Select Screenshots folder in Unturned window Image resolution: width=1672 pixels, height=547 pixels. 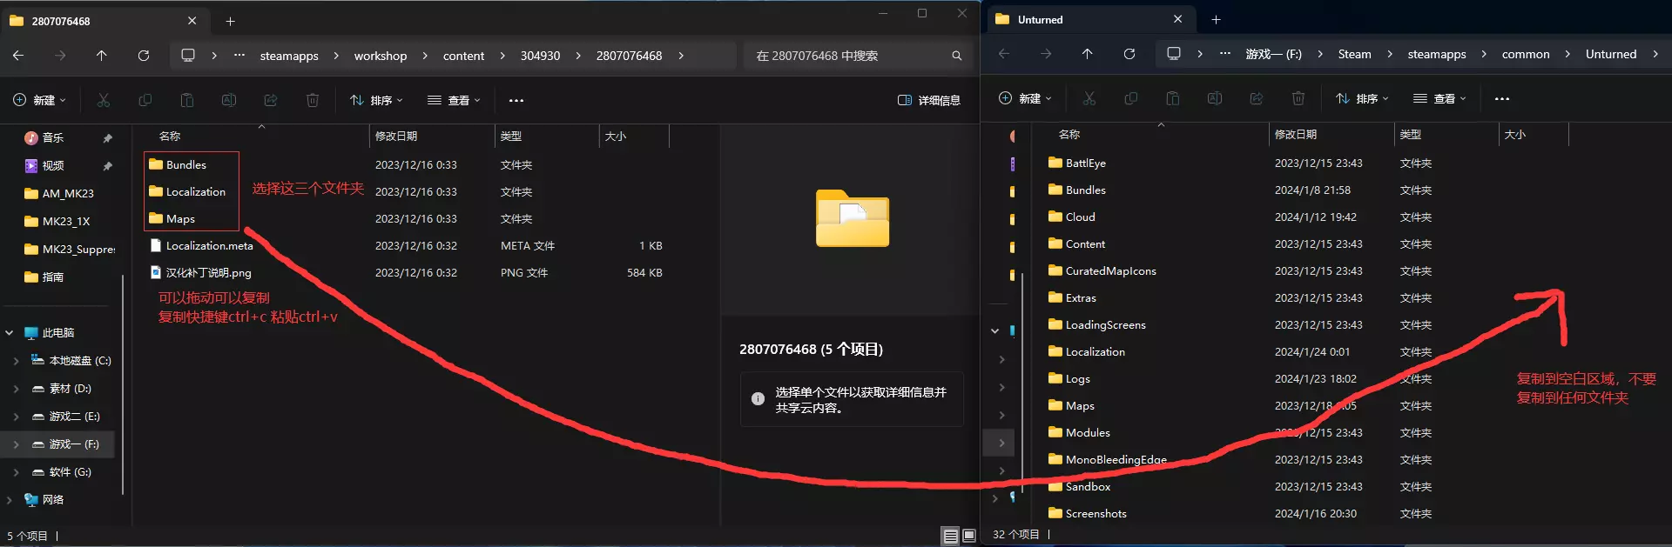(x=1088, y=514)
